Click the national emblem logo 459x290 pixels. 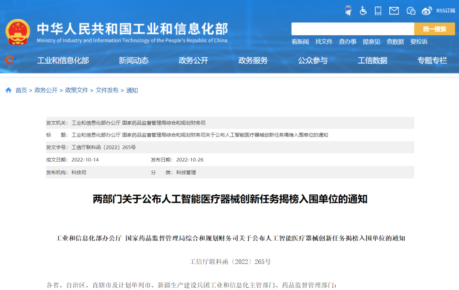coord(18,32)
